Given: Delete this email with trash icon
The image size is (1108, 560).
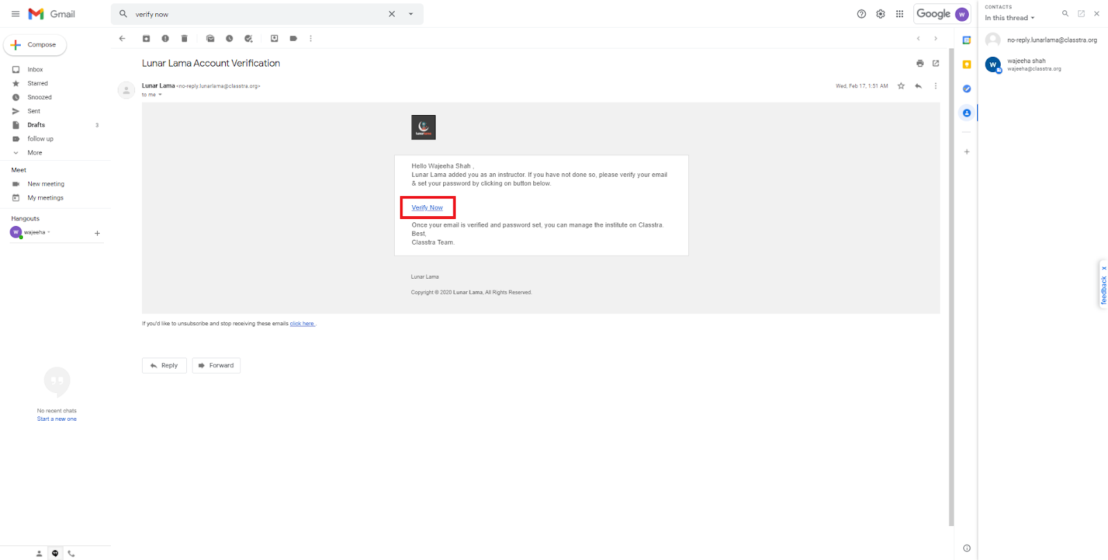Looking at the screenshot, I should pyautogui.click(x=184, y=39).
